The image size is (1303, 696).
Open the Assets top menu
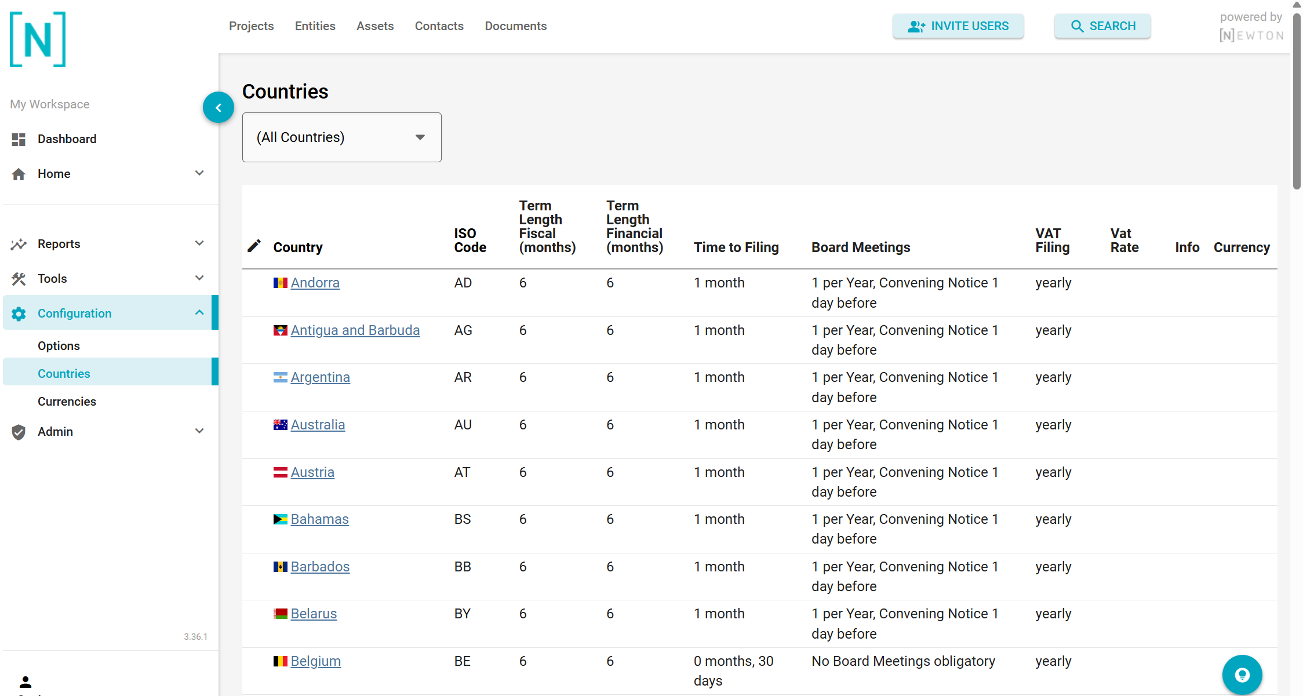[x=375, y=26]
